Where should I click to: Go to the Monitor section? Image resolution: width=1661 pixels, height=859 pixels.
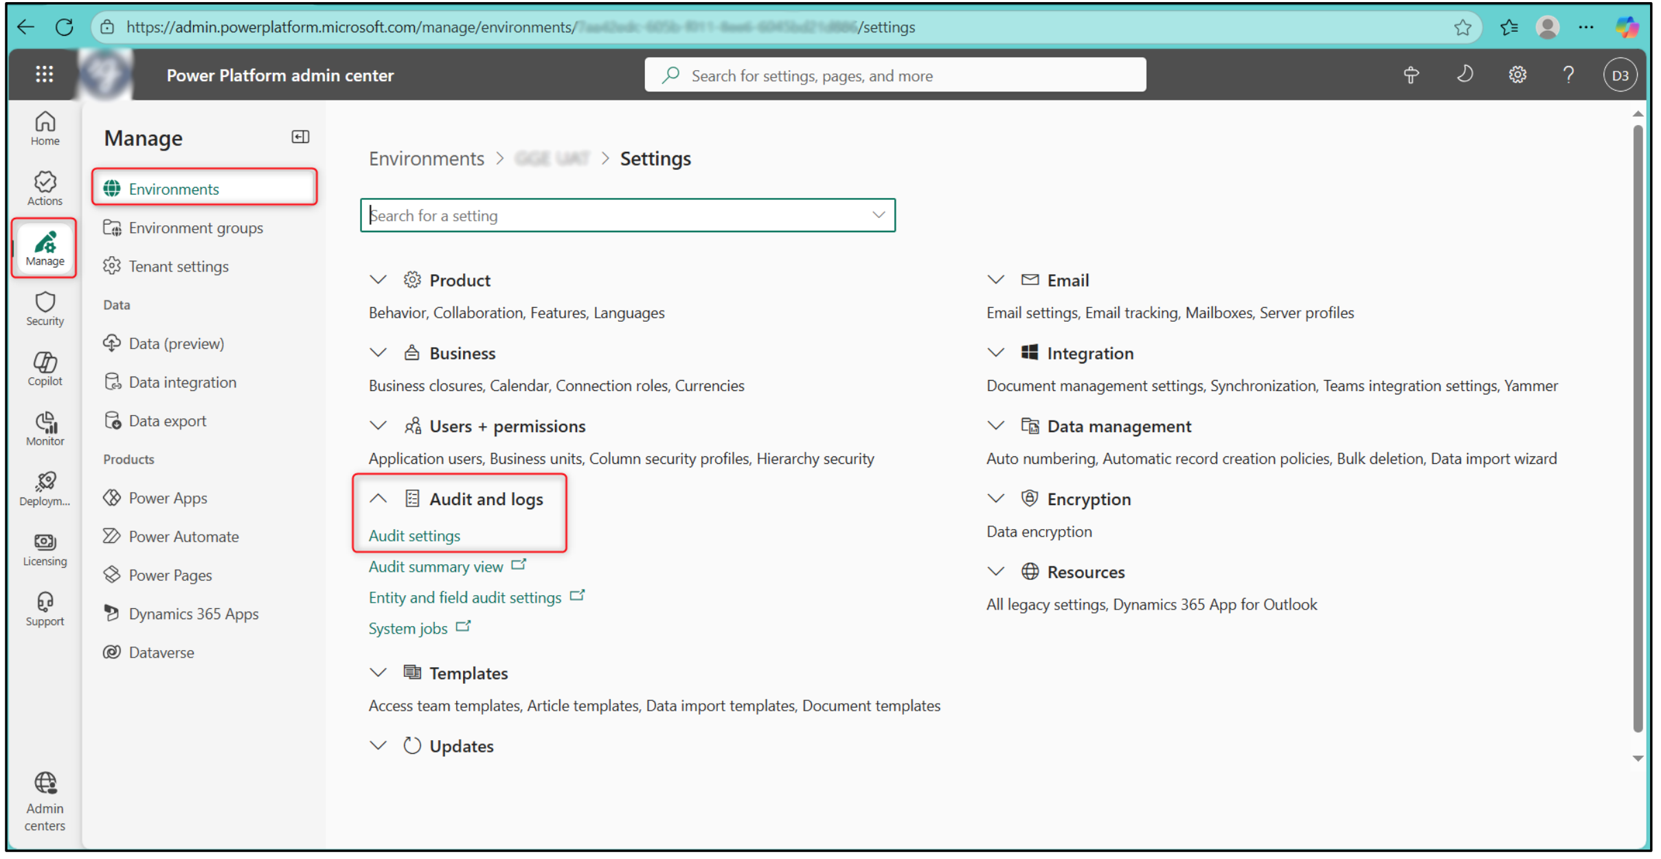tap(45, 429)
